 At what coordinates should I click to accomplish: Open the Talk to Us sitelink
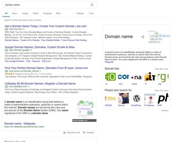(46, 61)
